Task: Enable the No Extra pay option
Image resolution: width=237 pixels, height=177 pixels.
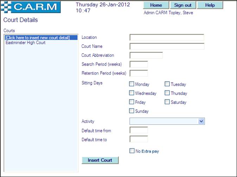Action: coord(132,151)
